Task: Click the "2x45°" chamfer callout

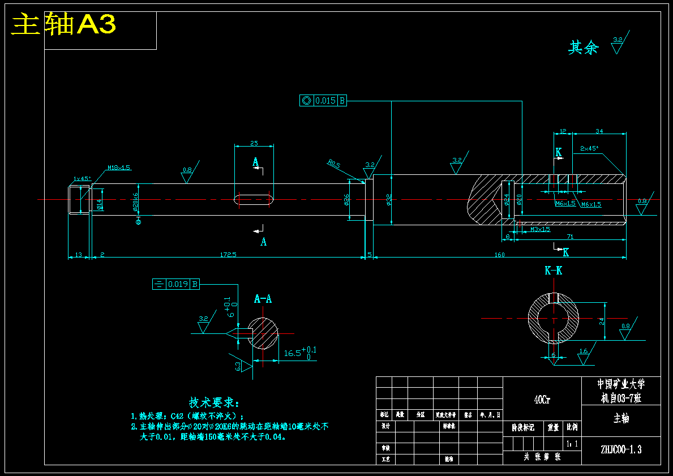Action: pyautogui.click(x=589, y=148)
